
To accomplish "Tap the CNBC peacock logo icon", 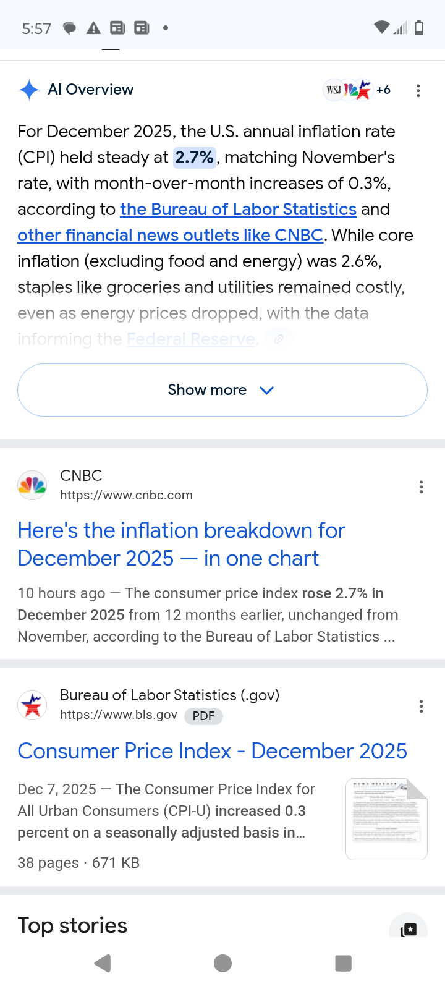I will [32, 486].
